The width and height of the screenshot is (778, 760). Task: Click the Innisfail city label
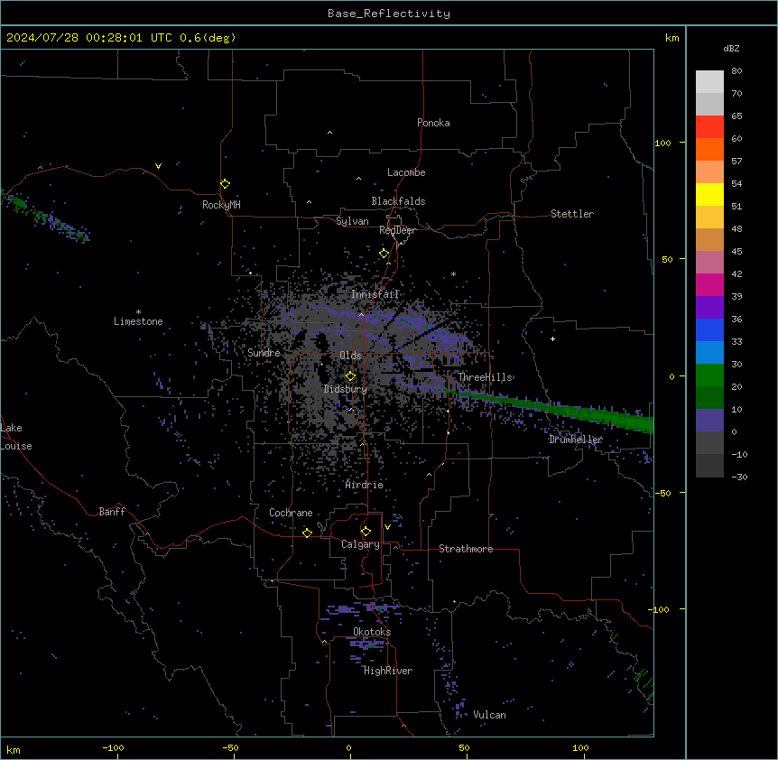(375, 294)
